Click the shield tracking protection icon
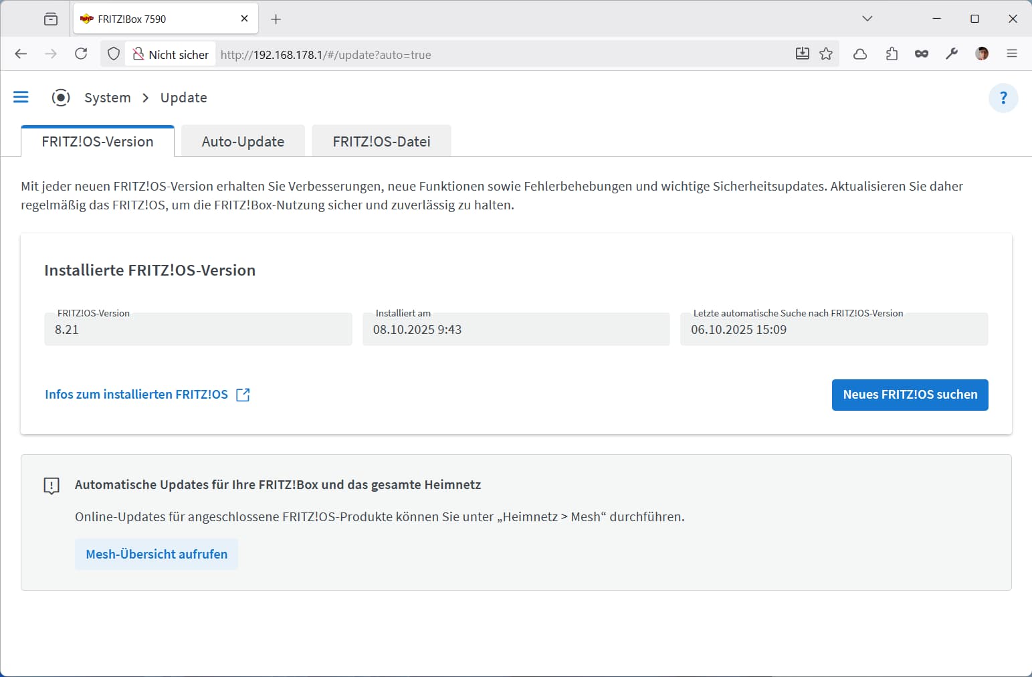 (x=114, y=54)
